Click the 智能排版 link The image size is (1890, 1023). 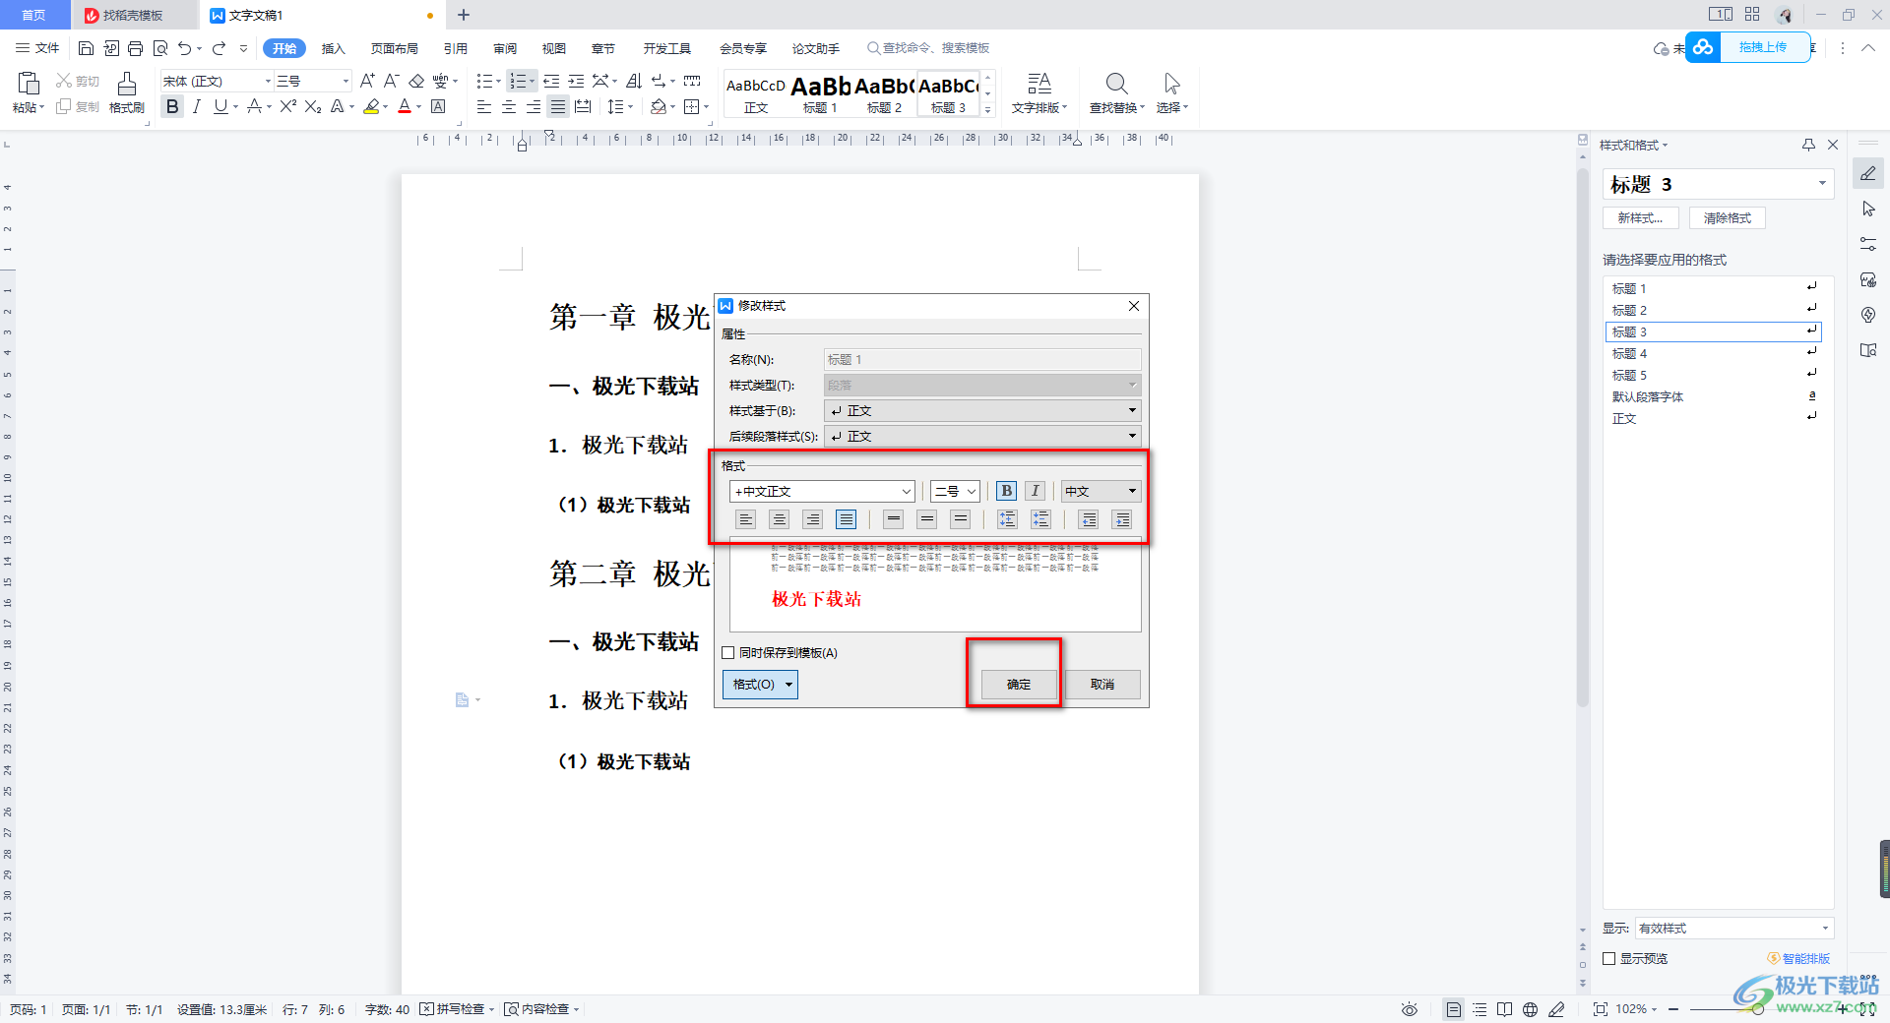1798,959
